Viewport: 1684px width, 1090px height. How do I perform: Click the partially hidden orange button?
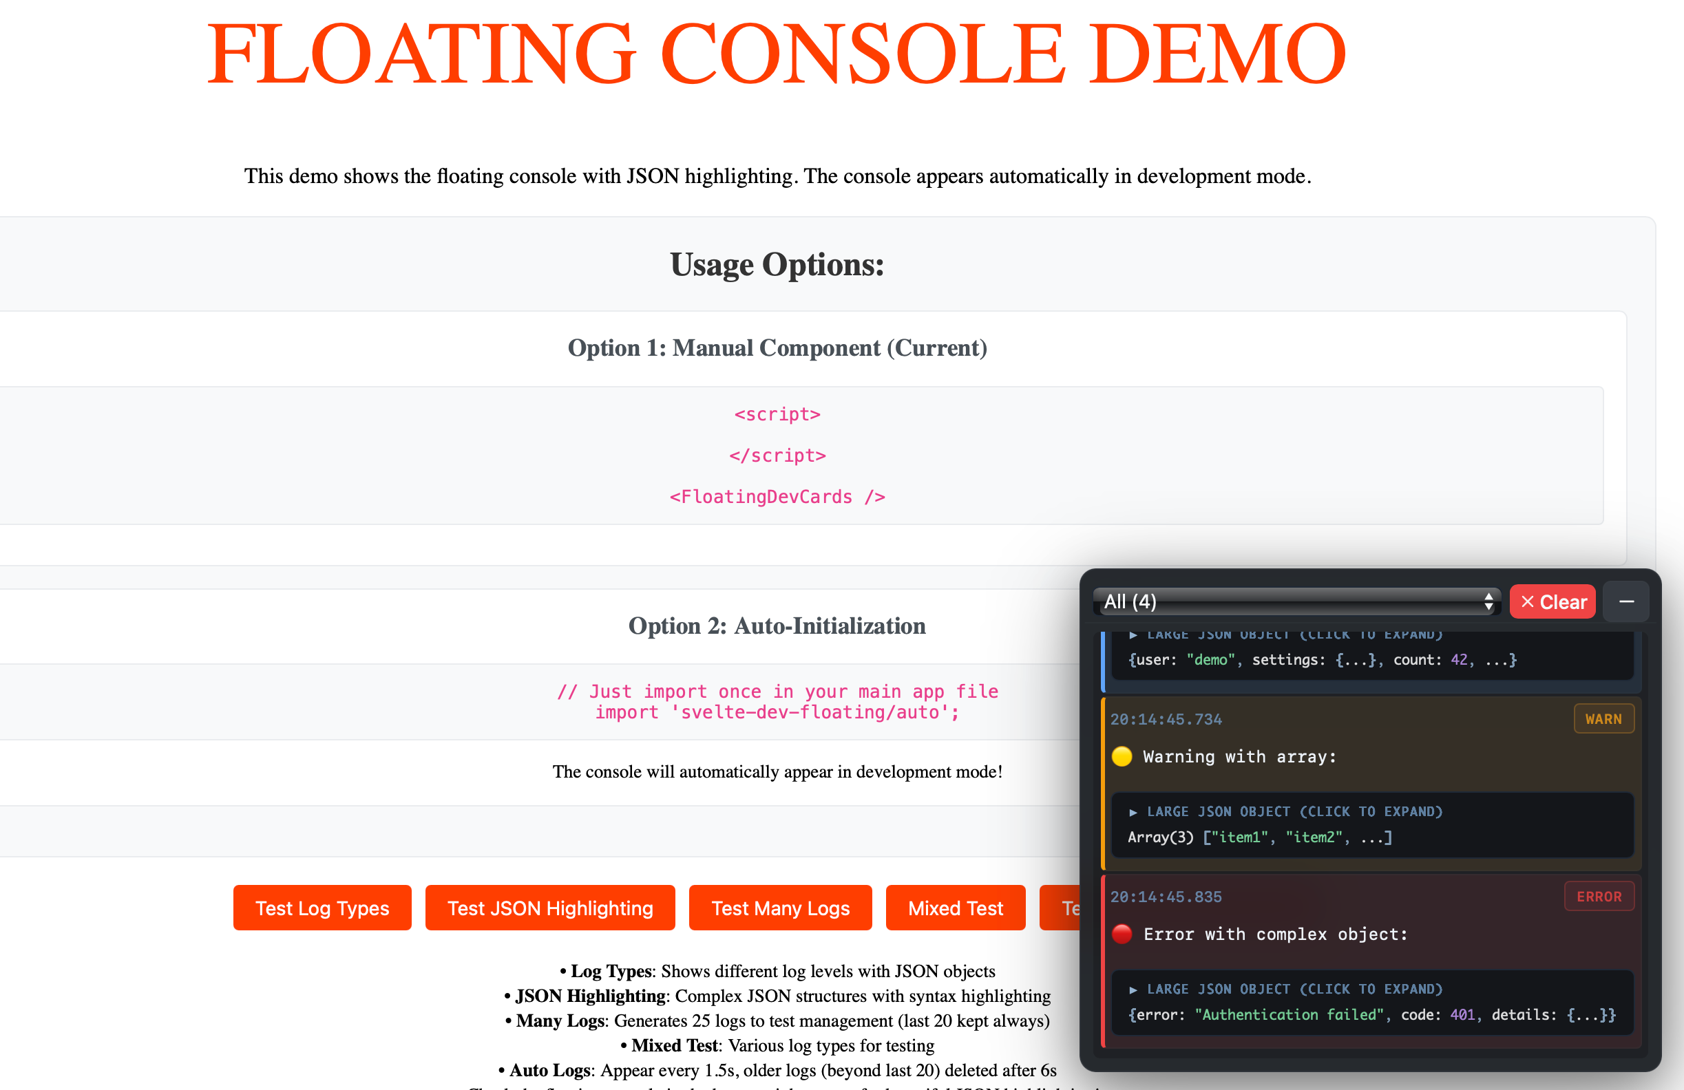[1060, 908]
